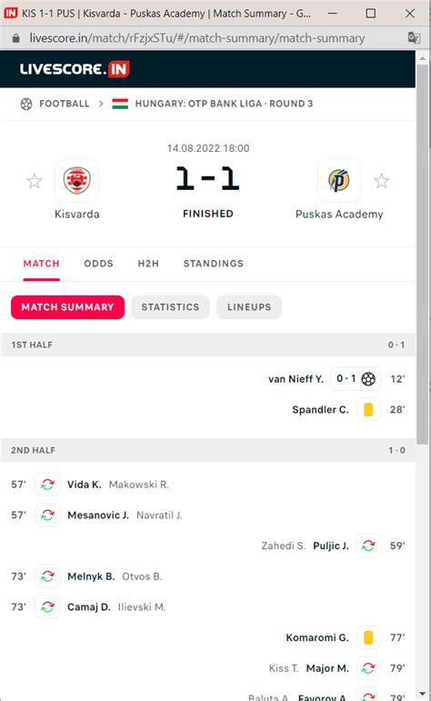Screen dimensions: 431x701
Task: Click the substitution icon beside Vida K.
Action: [47, 485]
